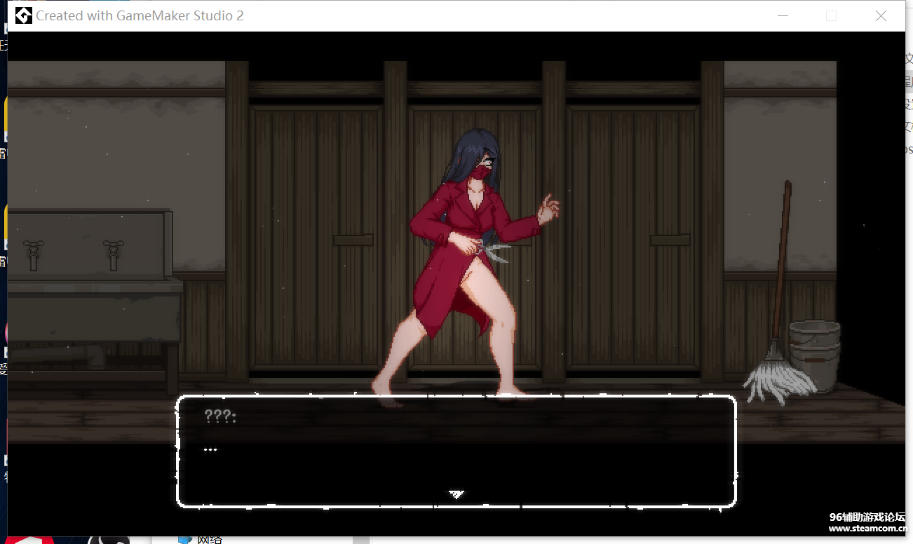Click the 96辅助游戏论坛 watermark text
The image size is (913, 544).
pos(867,519)
